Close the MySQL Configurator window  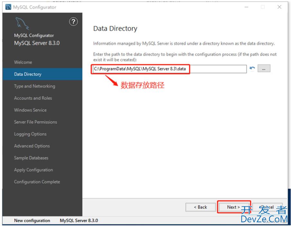click(x=279, y=7)
